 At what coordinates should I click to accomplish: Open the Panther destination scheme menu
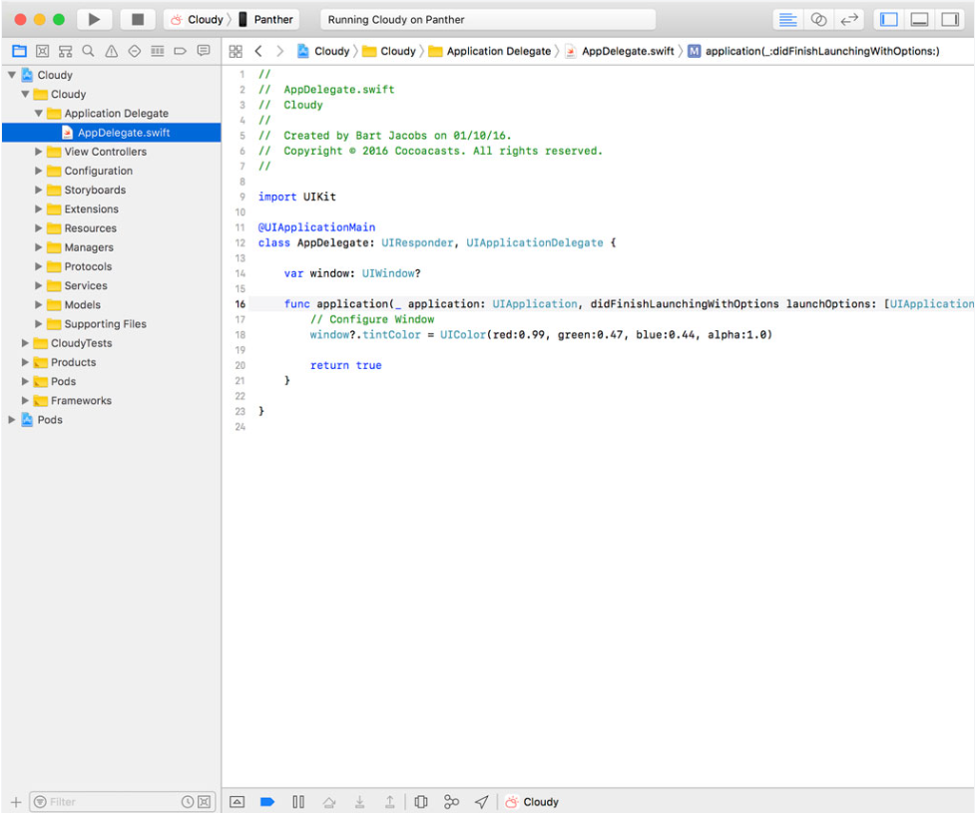coord(267,18)
